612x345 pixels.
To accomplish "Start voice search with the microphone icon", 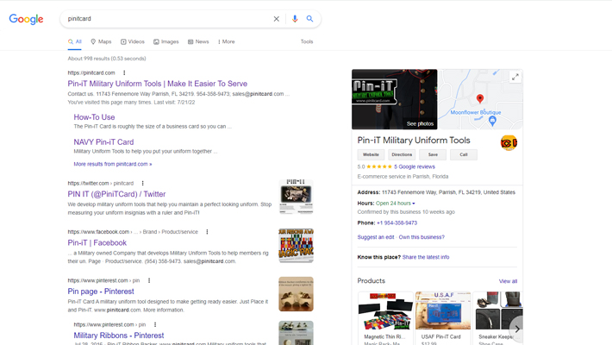I will tap(295, 19).
